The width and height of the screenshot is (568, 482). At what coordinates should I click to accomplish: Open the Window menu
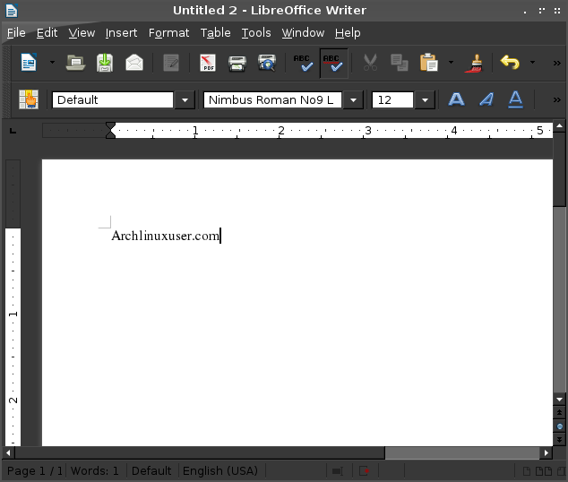tap(303, 33)
